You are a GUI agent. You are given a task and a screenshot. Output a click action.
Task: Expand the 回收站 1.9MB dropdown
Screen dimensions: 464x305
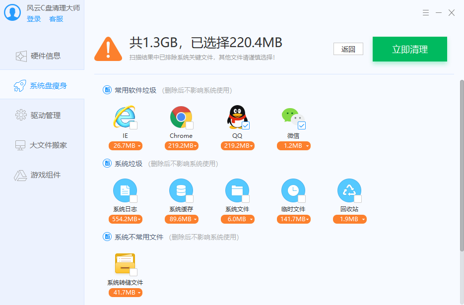coord(350,219)
